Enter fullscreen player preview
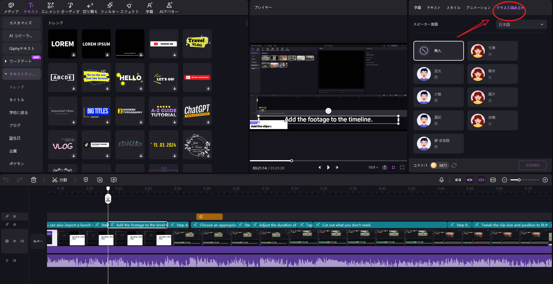 point(402,167)
